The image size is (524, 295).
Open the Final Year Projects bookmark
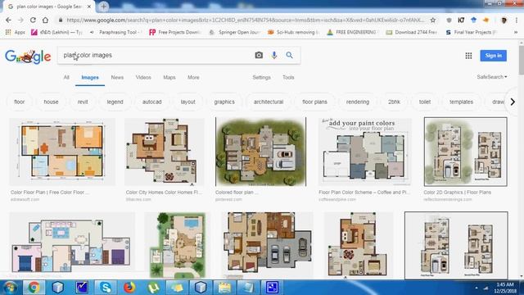point(472,32)
